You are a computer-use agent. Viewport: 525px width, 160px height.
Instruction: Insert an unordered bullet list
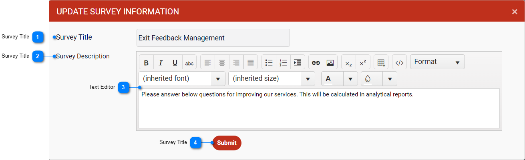coord(269,62)
